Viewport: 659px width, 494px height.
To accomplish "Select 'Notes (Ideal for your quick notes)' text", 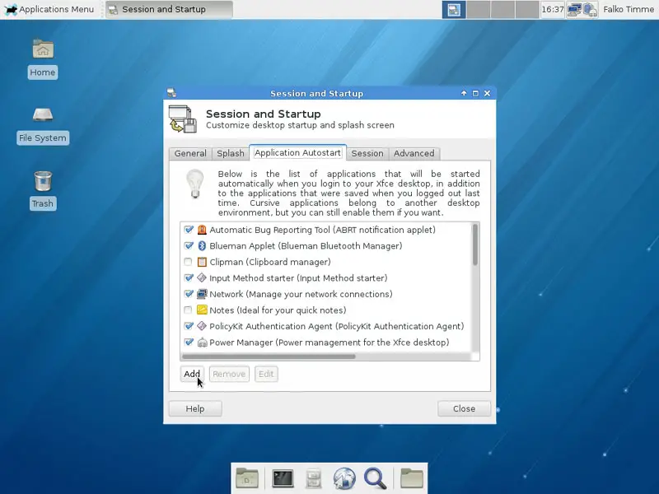I will pos(278,310).
